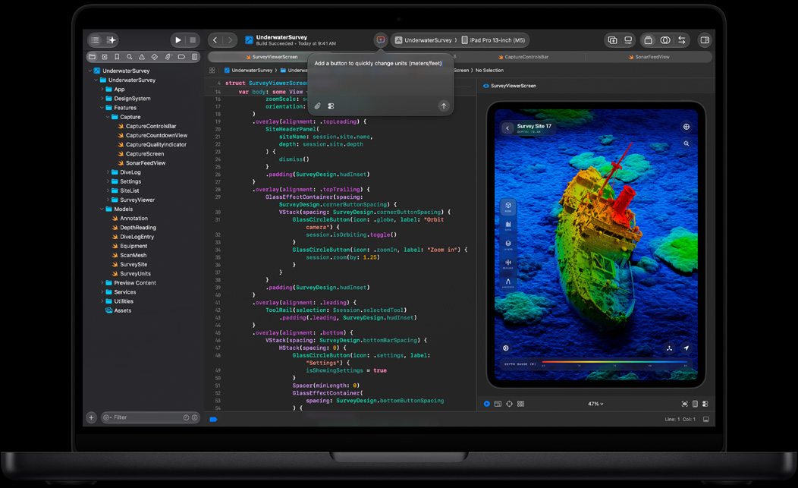
Task: Open the related items grid menu
Action: coord(212,71)
